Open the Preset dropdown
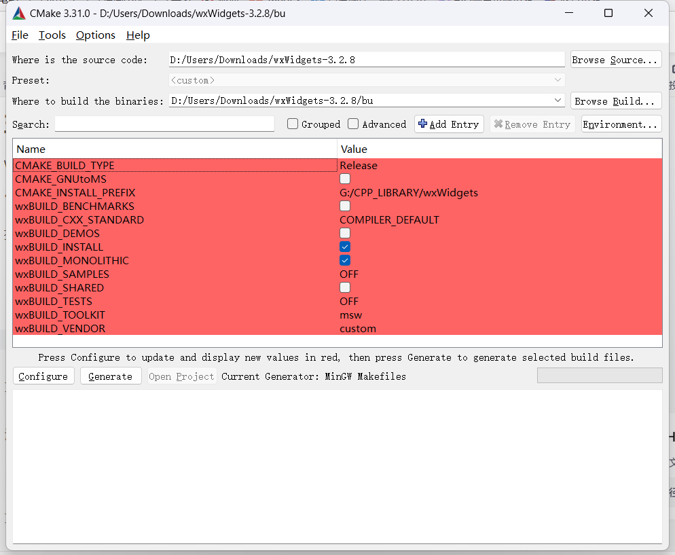This screenshot has height=555, width=675. (x=558, y=79)
